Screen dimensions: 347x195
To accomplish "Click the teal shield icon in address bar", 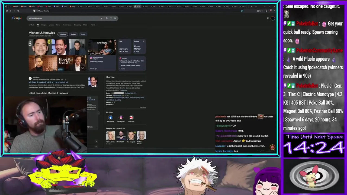I will point(242,11).
